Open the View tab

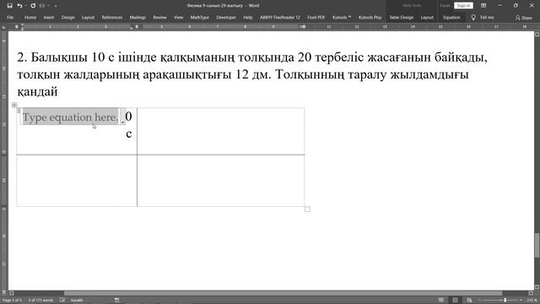pyautogui.click(x=178, y=17)
